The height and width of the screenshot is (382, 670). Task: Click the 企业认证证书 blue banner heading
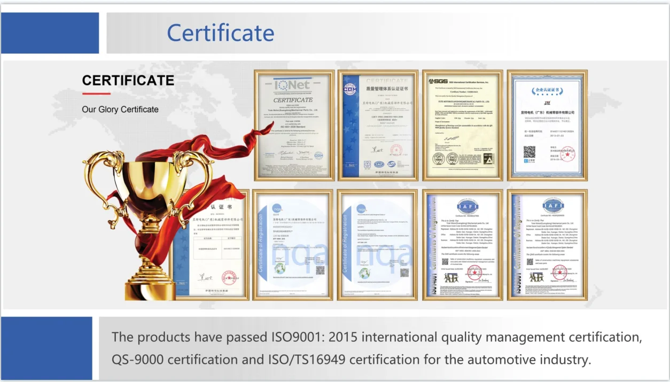point(547,91)
